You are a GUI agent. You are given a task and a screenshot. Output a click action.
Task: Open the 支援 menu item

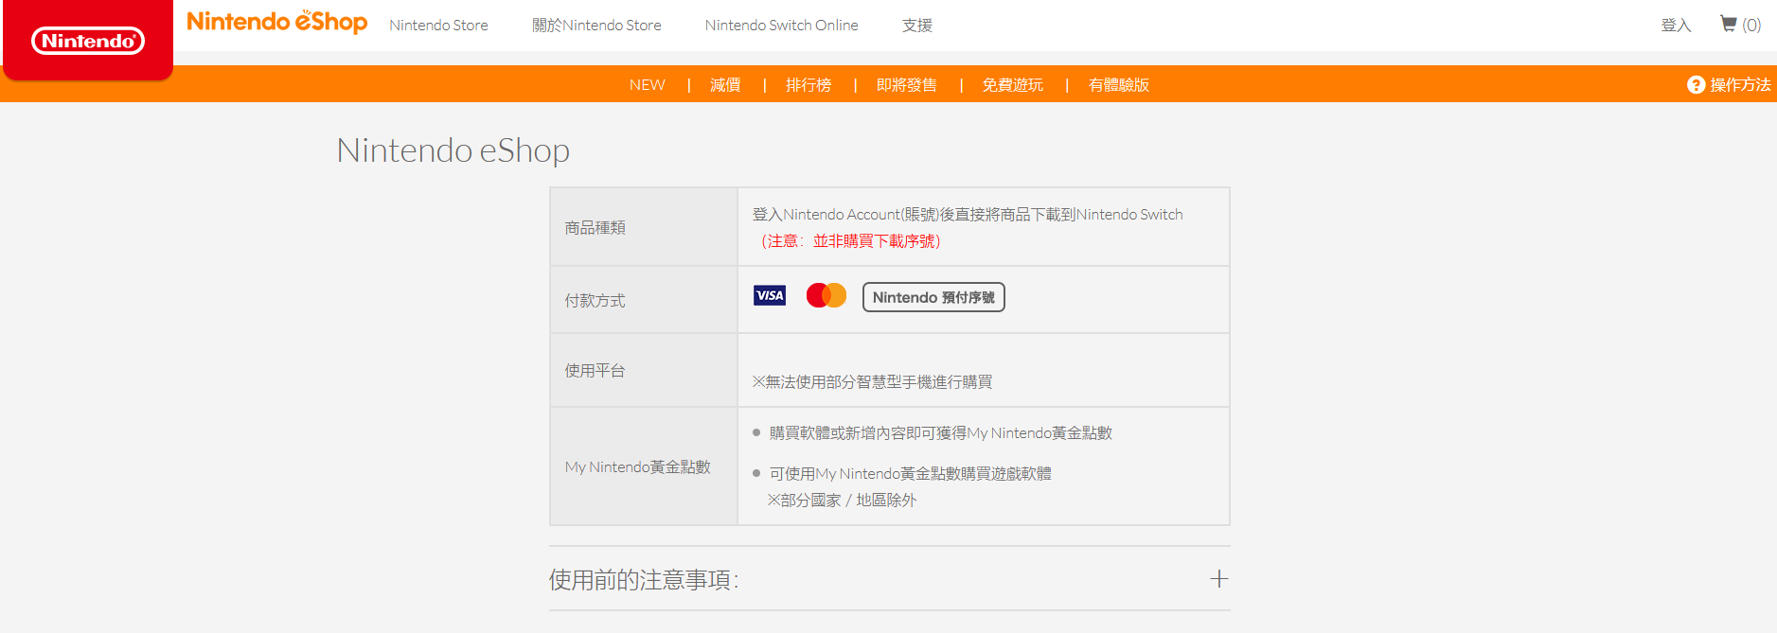pos(916,26)
